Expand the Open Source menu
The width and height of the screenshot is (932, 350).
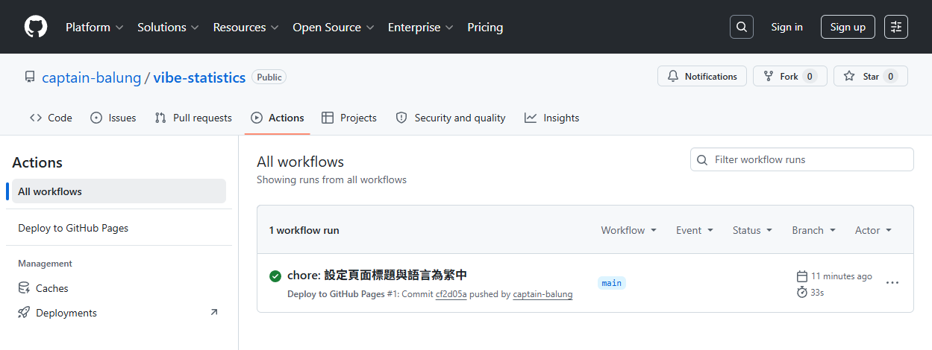pos(334,27)
